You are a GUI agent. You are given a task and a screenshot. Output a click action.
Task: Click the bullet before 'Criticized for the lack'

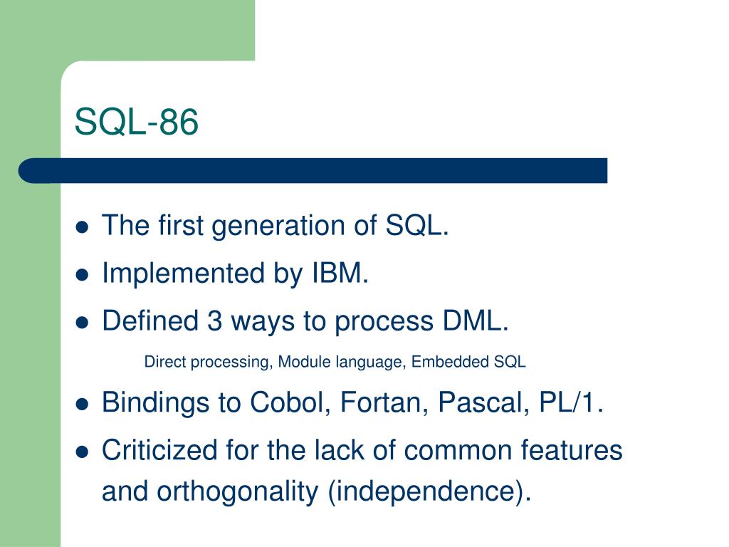click(x=82, y=452)
